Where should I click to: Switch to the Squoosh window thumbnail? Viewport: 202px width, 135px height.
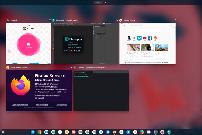29,43
